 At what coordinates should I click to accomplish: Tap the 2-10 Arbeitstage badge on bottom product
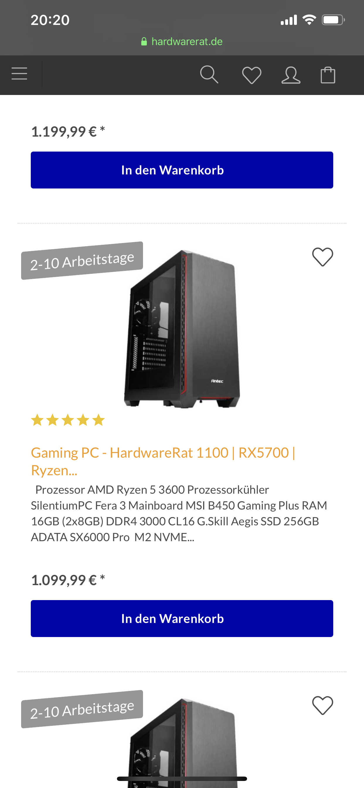coord(82,709)
